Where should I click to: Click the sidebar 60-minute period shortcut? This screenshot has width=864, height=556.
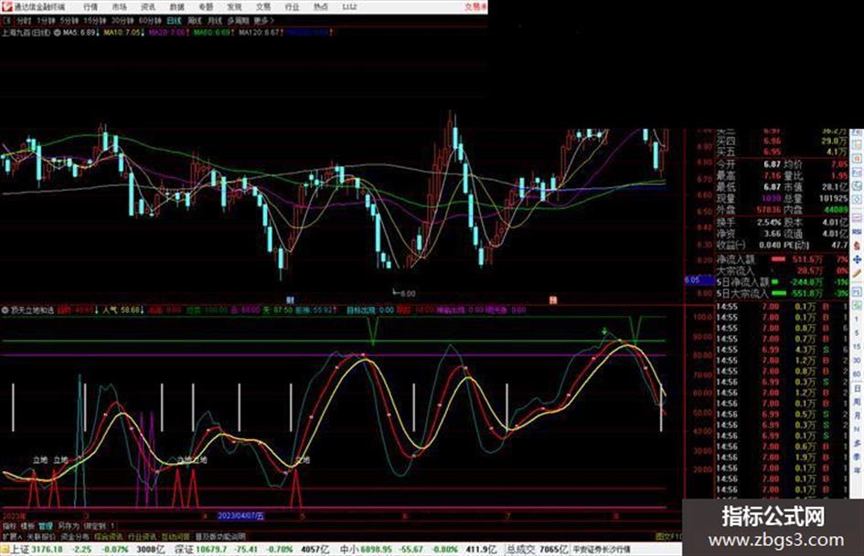point(857,374)
